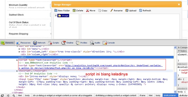This screenshot has height=97, width=188.
Task: Select the input type="file" element line
Action: pyautogui.click(x=93, y=82)
